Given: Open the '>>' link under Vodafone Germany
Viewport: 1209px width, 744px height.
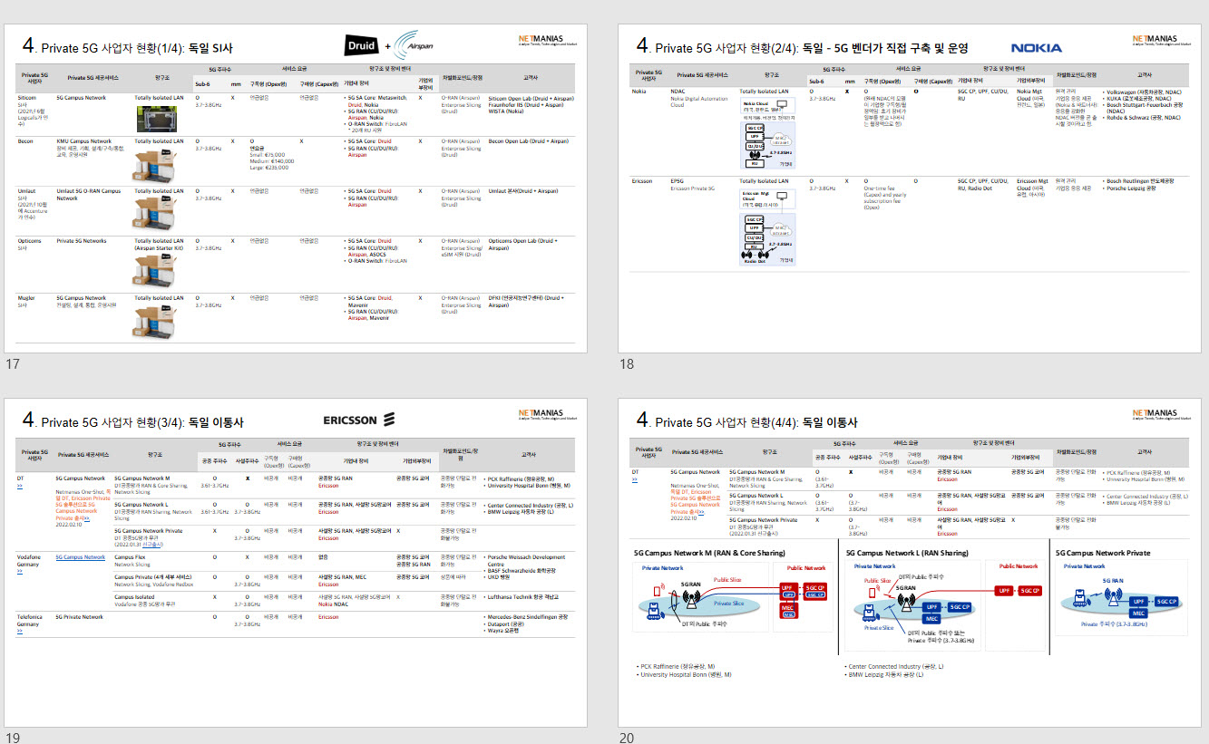Looking at the screenshot, I should click(x=20, y=572).
